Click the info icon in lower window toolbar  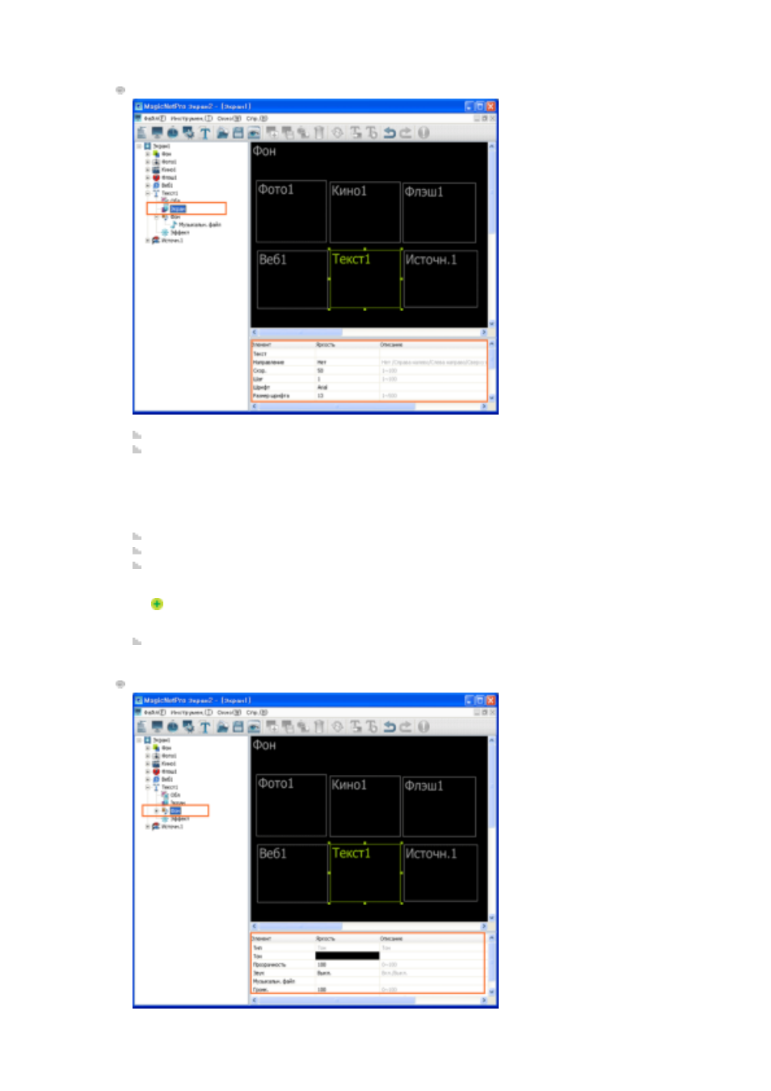click(423, 727)
